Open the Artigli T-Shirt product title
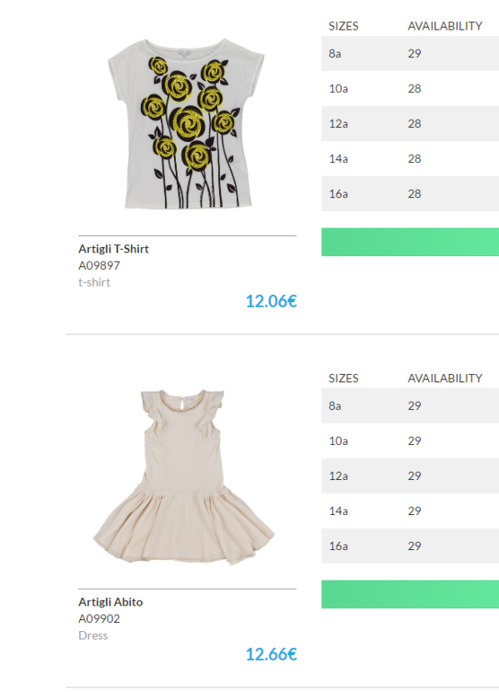 pyautogui.click(x=114, y=249)
